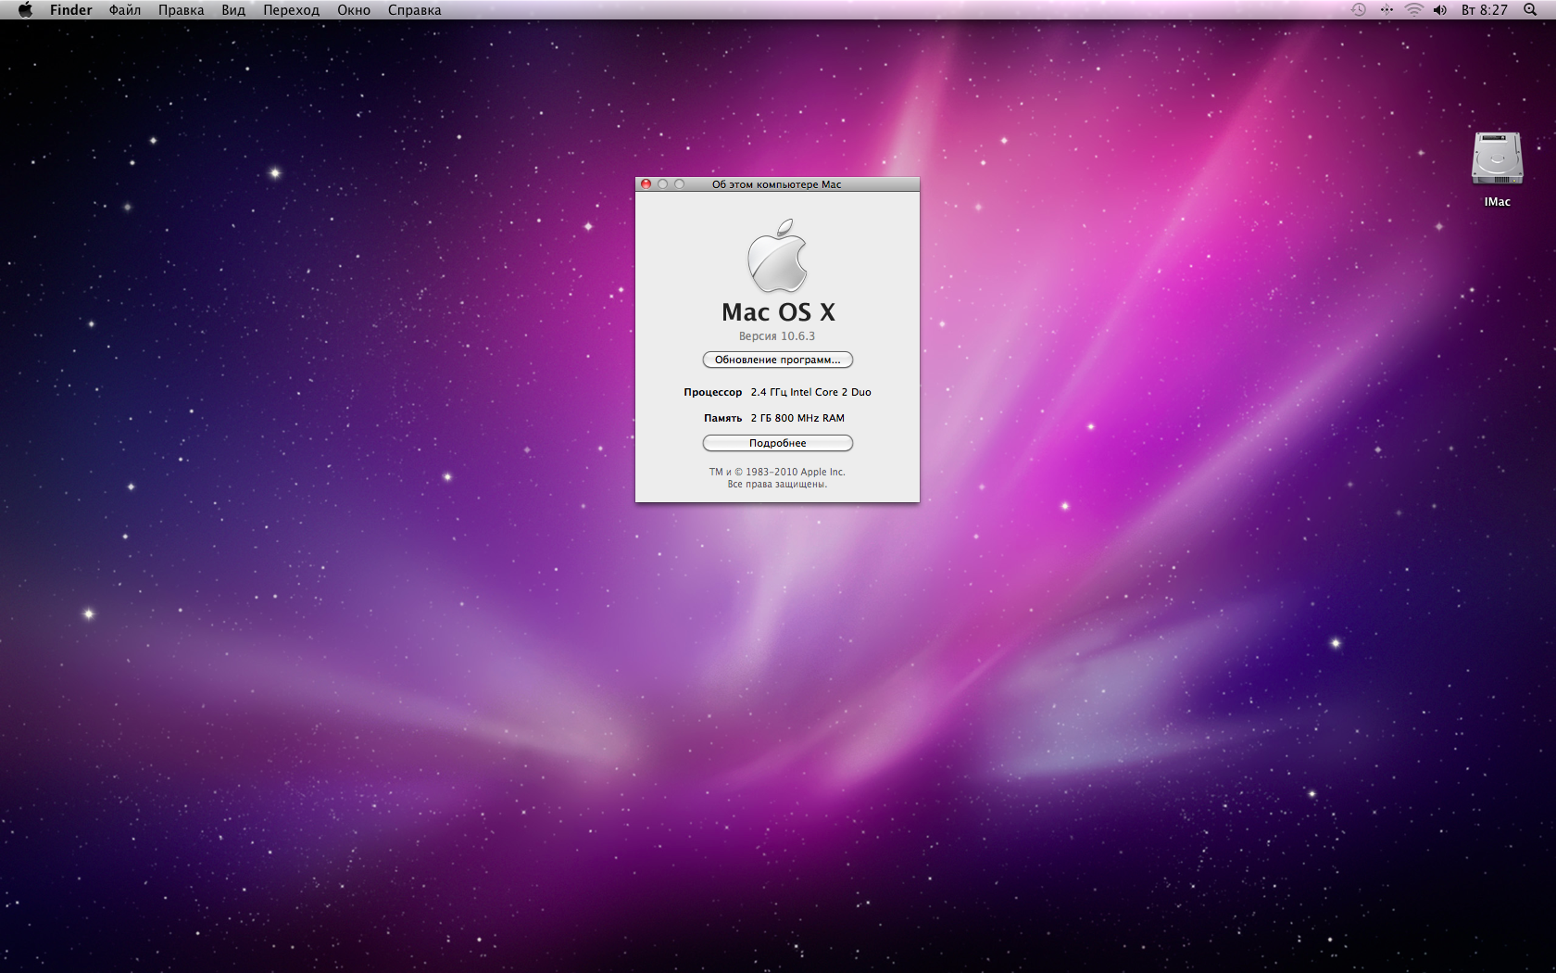1556x973 pixels.
Task: Click the processor value 2.4 ГГц Intel Core 2 Duo
Action: 810,392
